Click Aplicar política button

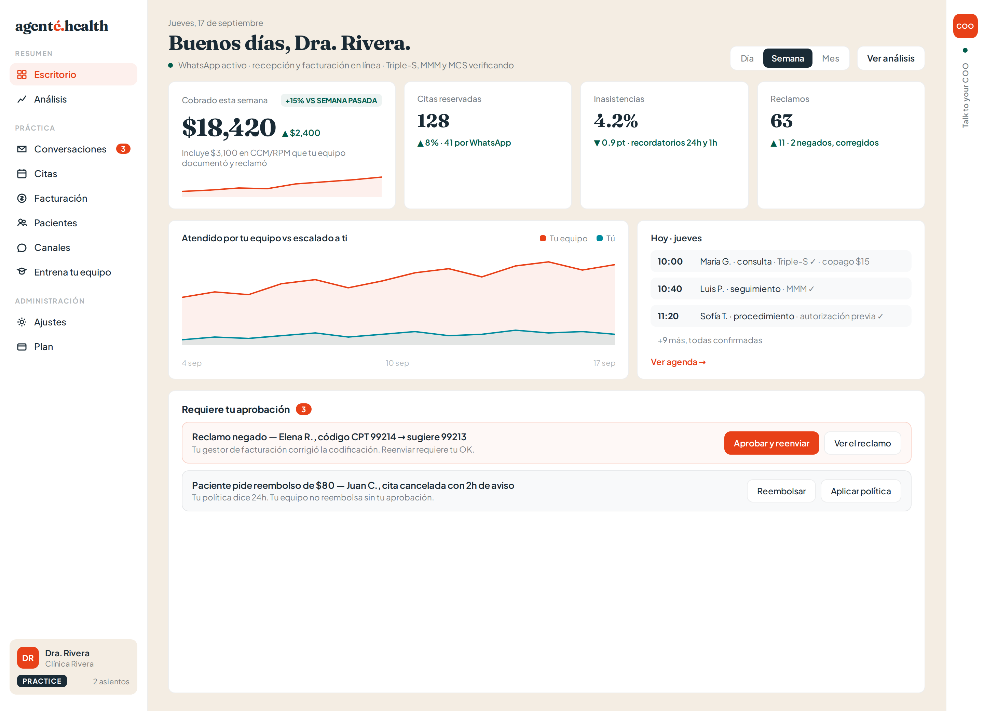tap(860, 491)
